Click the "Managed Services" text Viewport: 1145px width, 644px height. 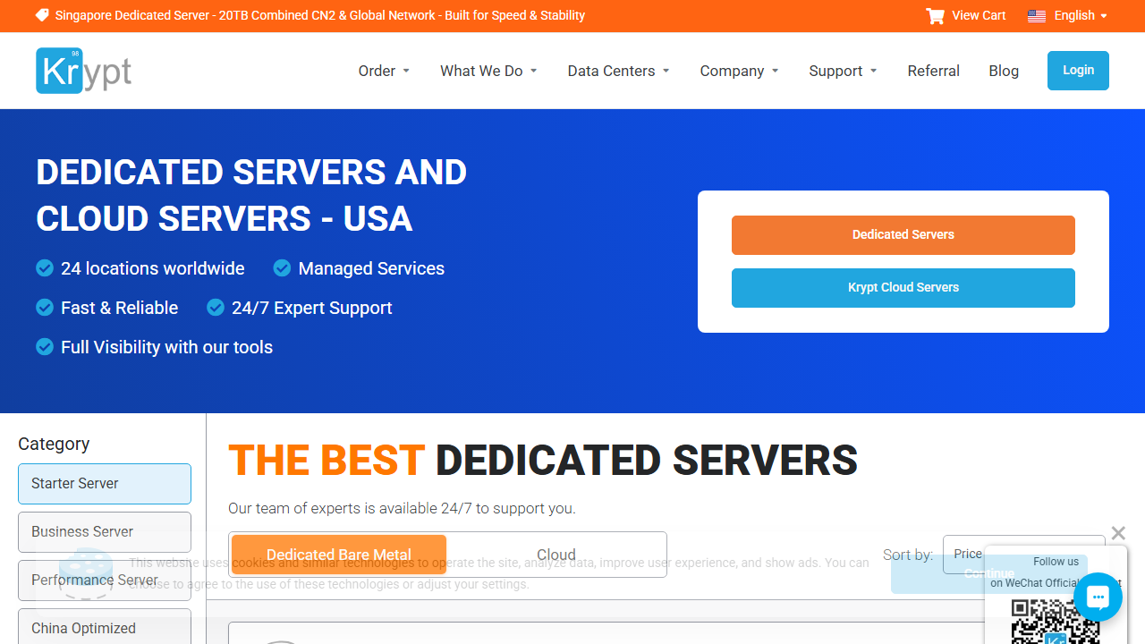point(371,268)
